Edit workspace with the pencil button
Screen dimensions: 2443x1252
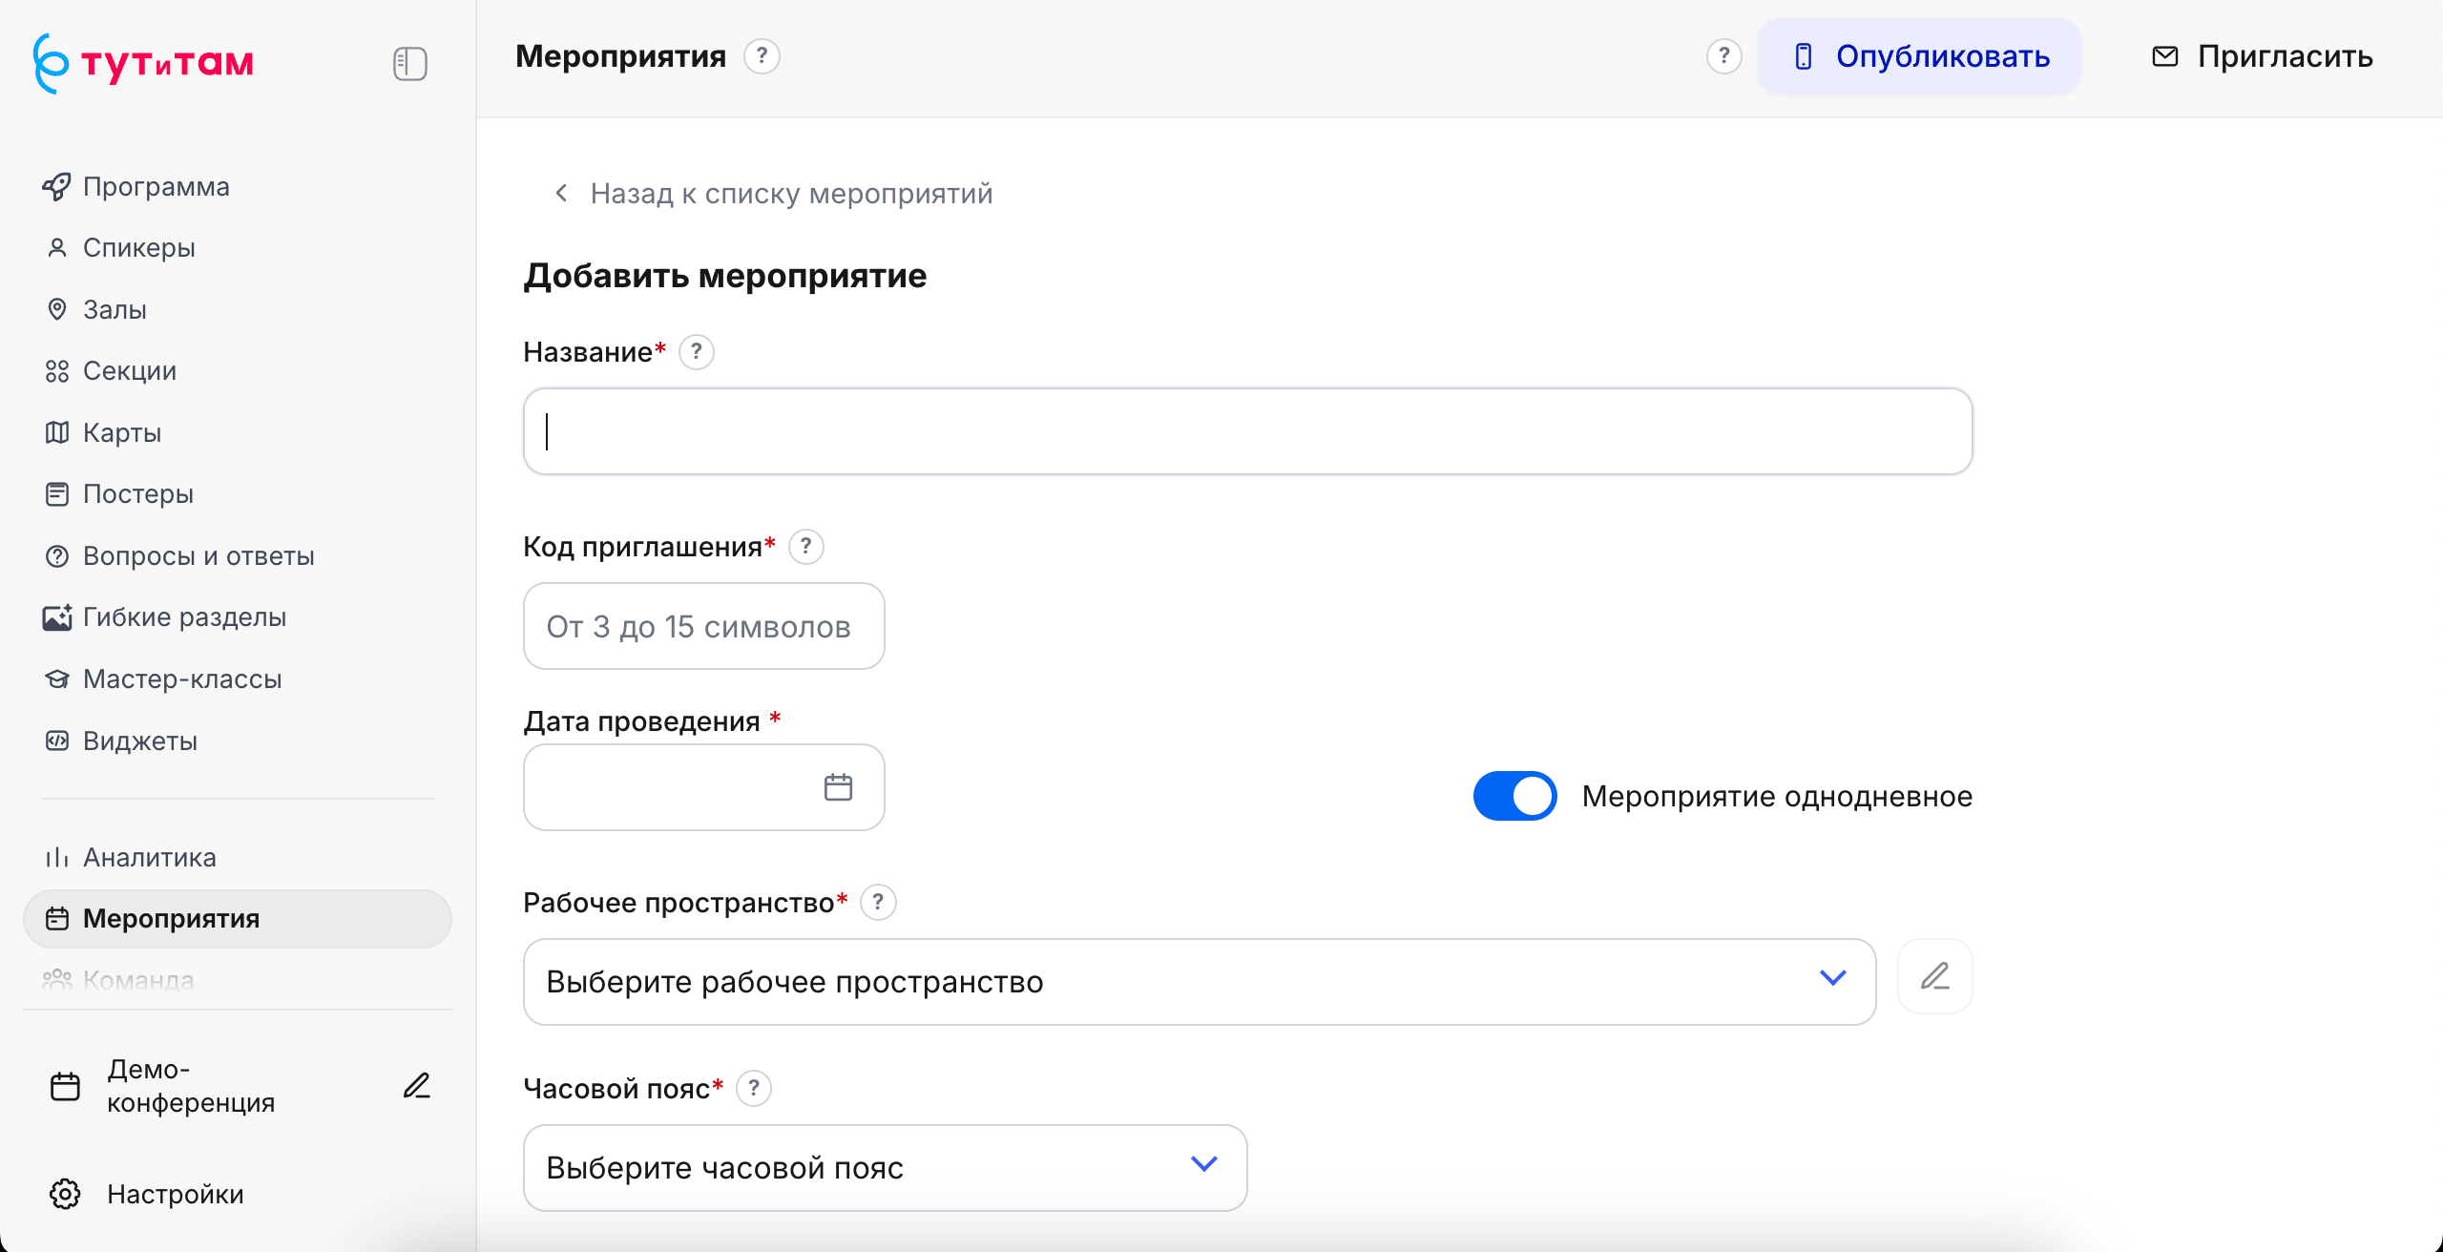click(1935, 976)
